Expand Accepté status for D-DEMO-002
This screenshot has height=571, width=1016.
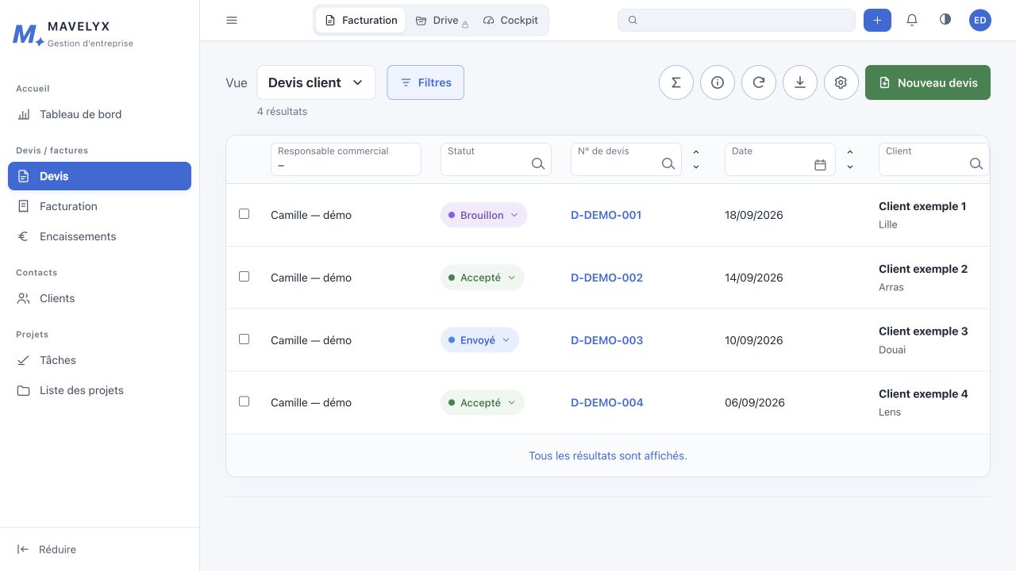point(483,278)
